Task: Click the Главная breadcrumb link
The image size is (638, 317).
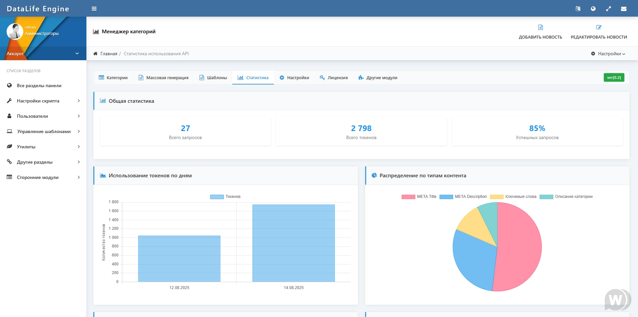Action: (109, 54)
